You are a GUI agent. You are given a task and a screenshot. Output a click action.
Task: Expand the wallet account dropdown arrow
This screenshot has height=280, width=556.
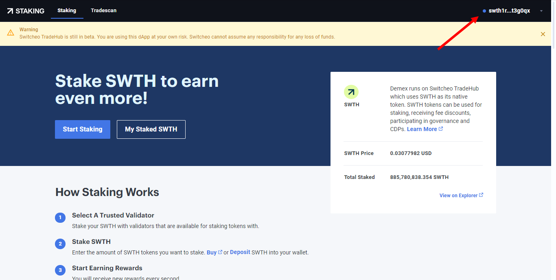coord(541,11)
